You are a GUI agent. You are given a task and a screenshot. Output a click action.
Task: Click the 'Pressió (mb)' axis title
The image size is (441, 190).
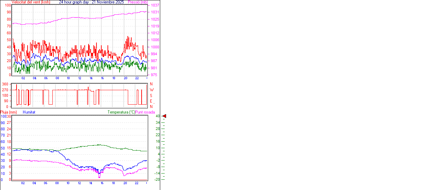click(137, 2)
